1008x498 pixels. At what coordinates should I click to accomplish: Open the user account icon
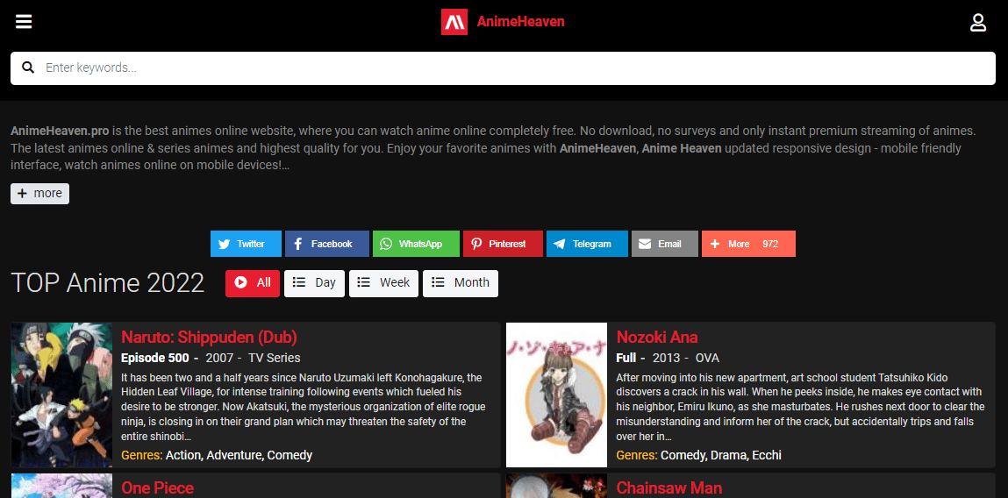pyautogui.click(x=978, y=23)
